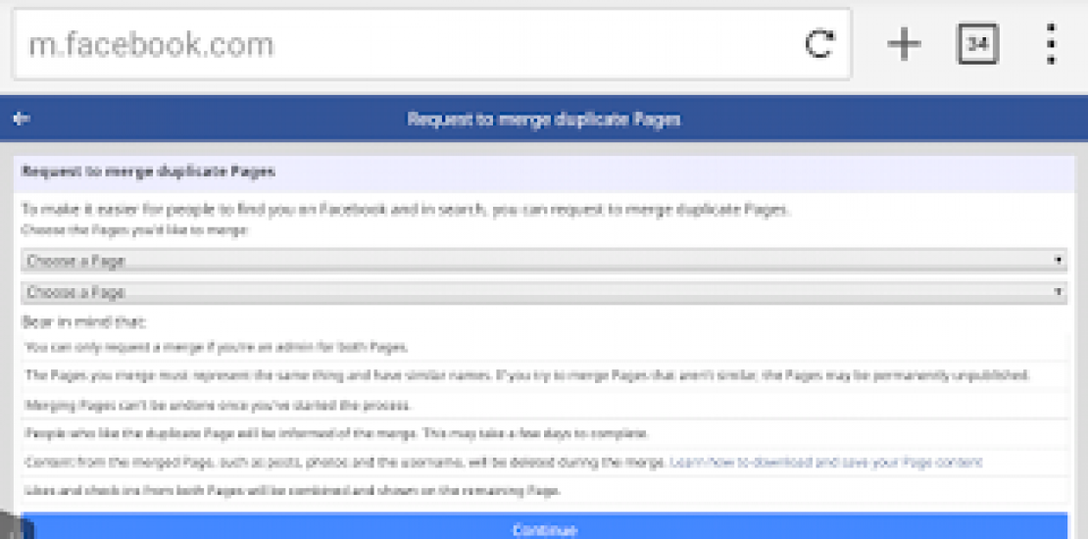Image resolution: width=1088 pixels, height=539 pixels.
Task: Click the note about Pages having similar names
Action: click(x=526, y=375)
